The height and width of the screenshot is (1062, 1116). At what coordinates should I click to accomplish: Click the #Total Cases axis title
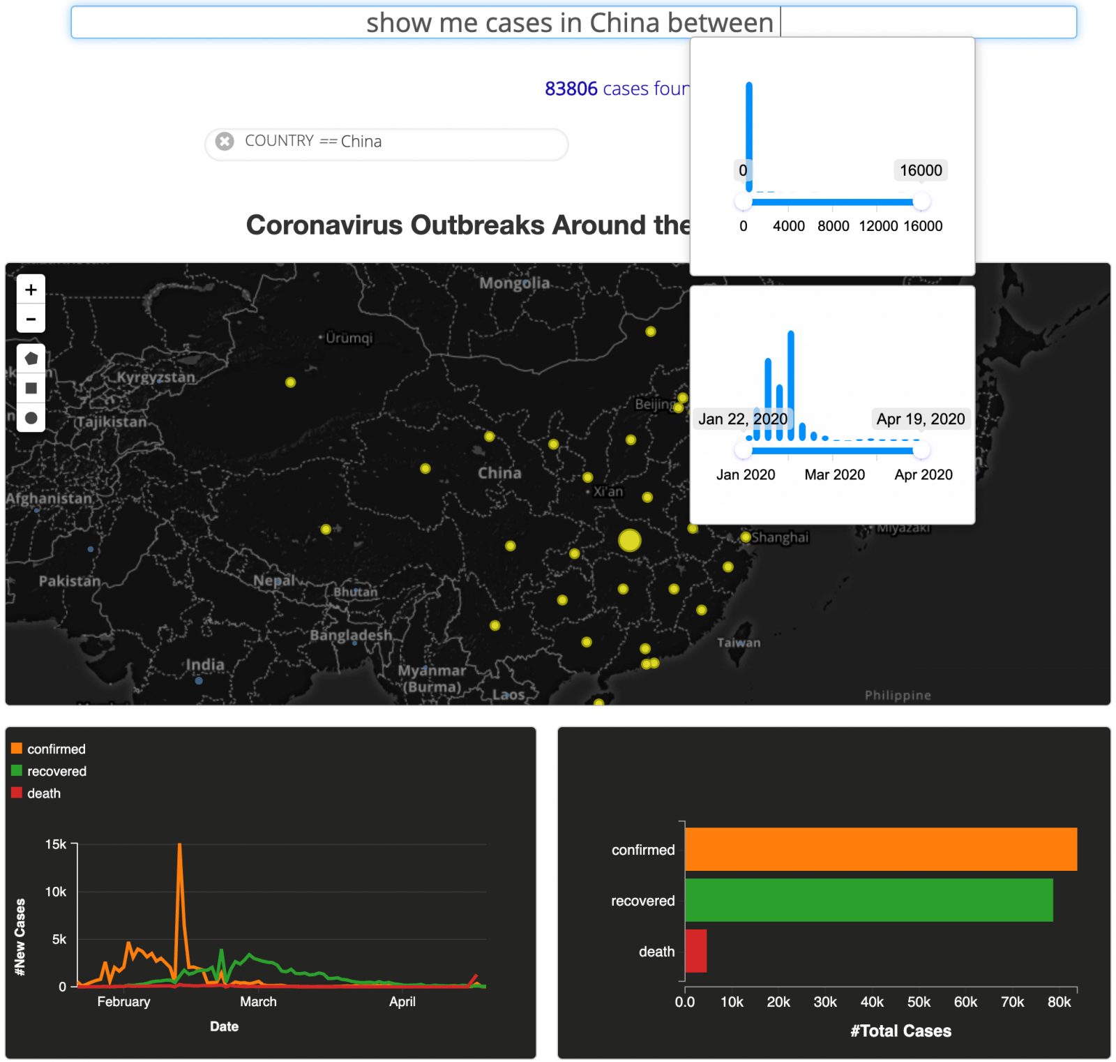[x=900, y=1031]
